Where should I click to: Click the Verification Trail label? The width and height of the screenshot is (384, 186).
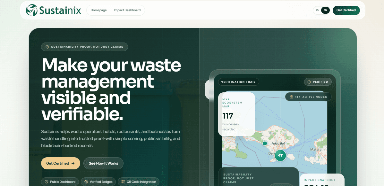tap(238, 82)
